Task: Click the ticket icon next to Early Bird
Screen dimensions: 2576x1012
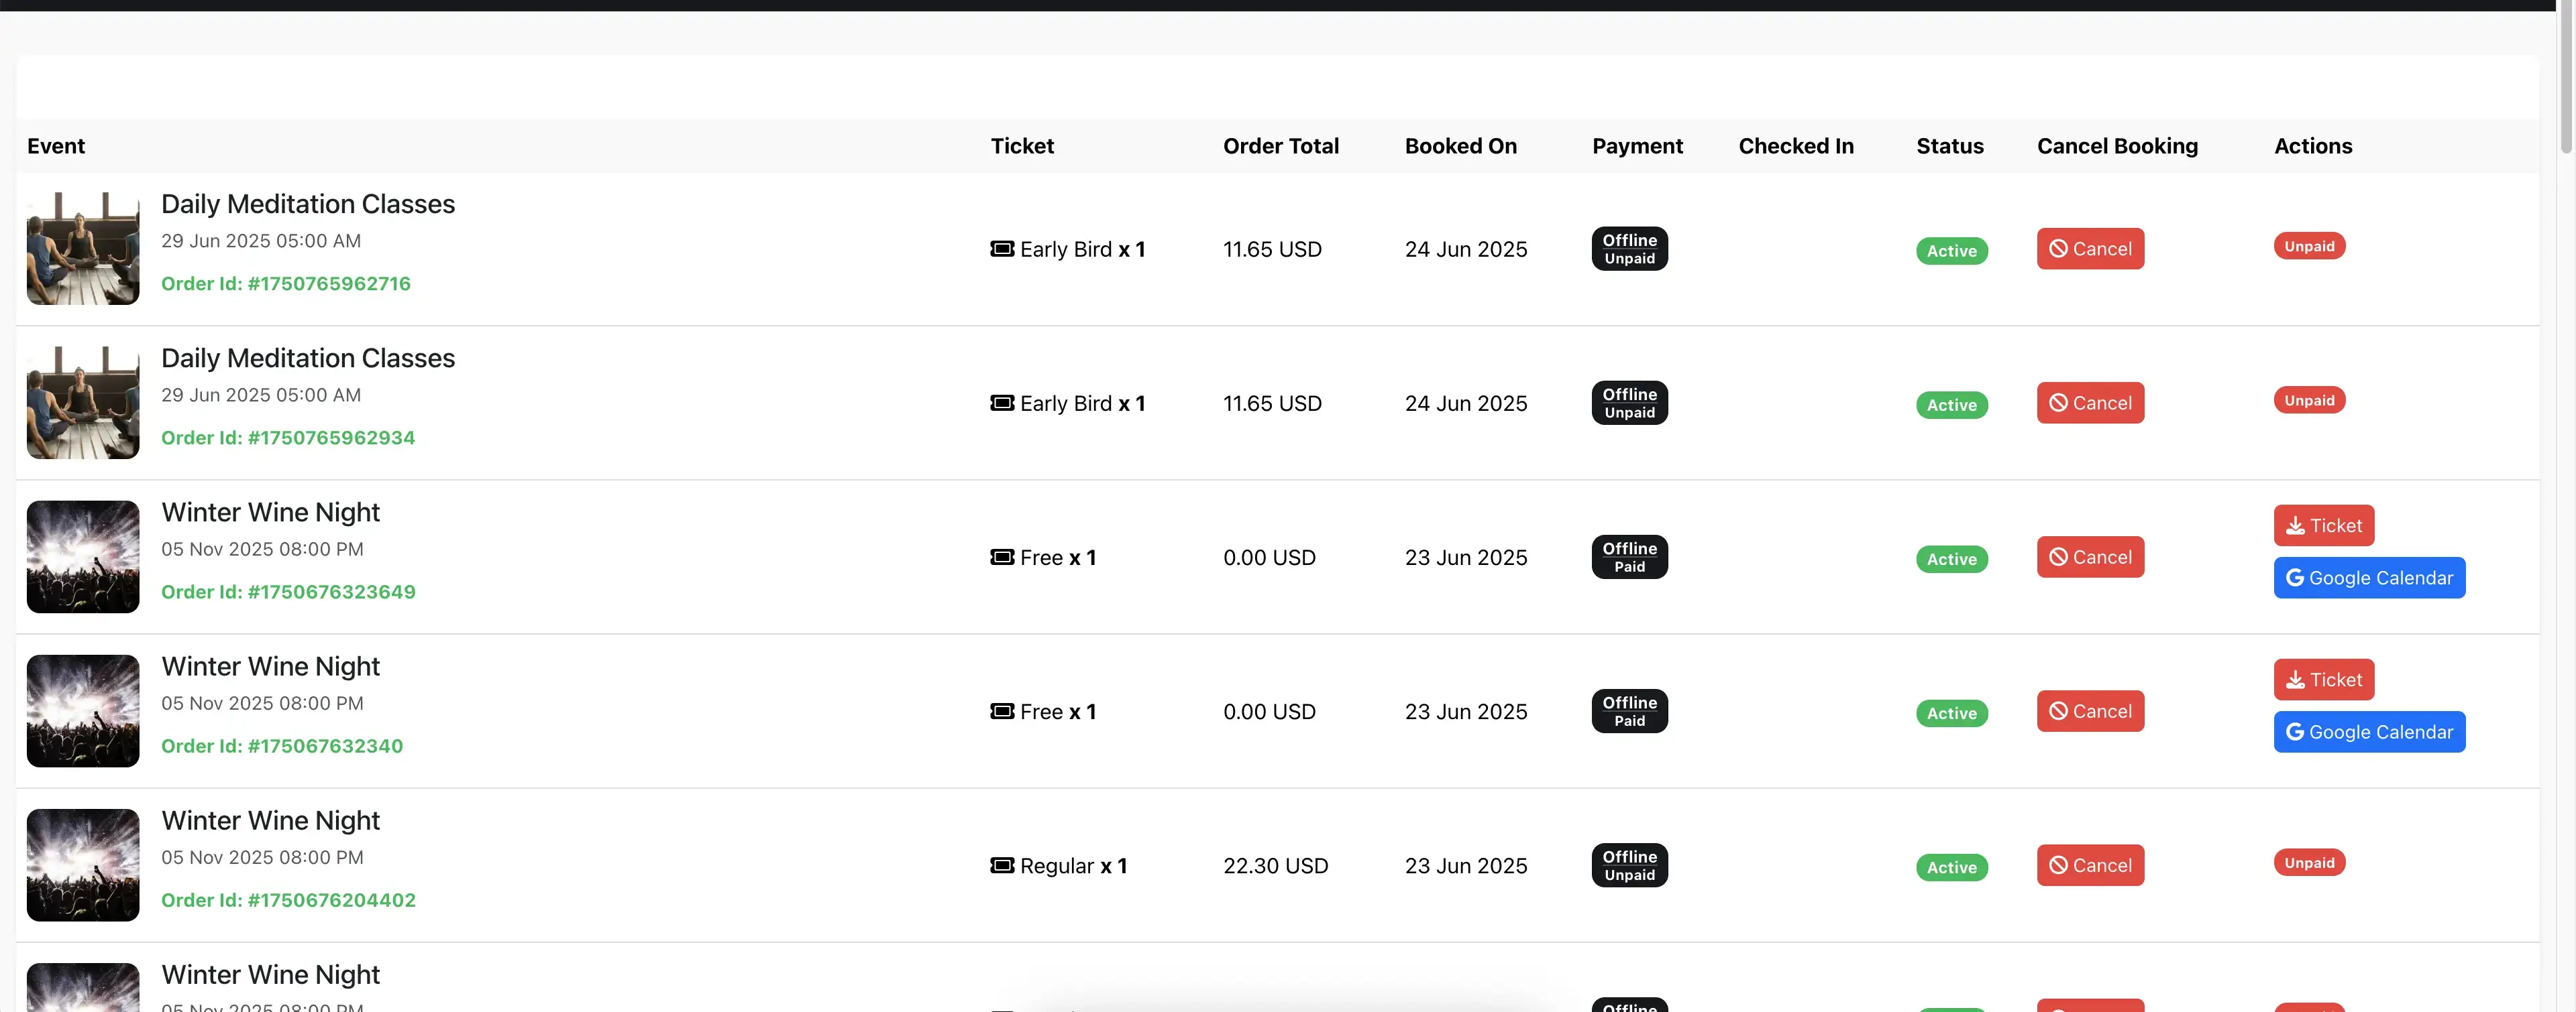Action: pyautogui.click(x=1003, y=249)
